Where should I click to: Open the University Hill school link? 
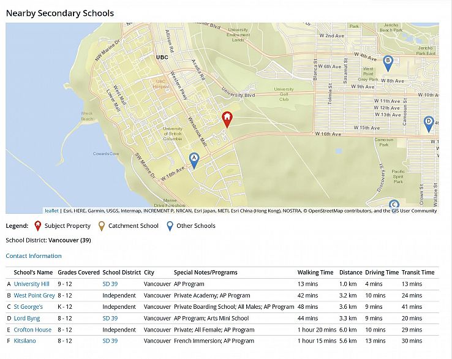[31, 284]
